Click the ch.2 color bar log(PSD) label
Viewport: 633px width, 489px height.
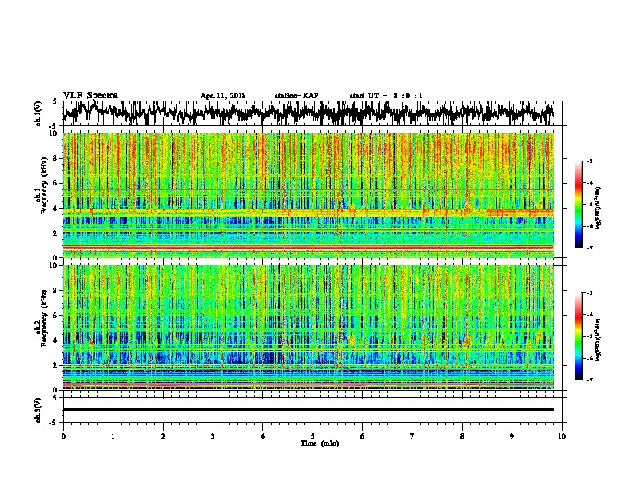click(598, 340)
